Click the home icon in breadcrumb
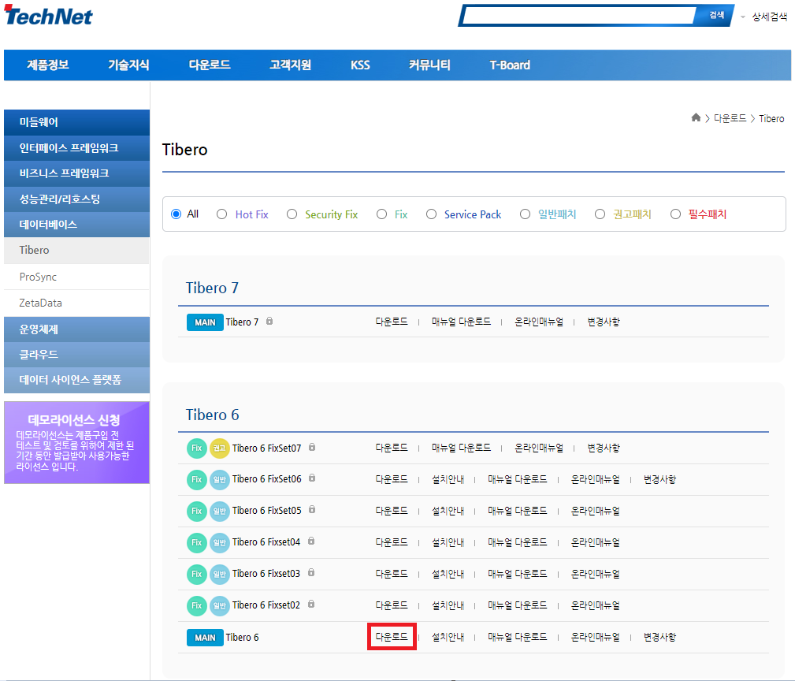 pyautogui.click(x=696, y=117)
